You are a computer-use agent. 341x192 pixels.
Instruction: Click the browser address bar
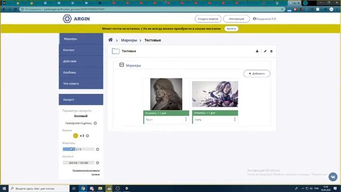tap(152, 10)
